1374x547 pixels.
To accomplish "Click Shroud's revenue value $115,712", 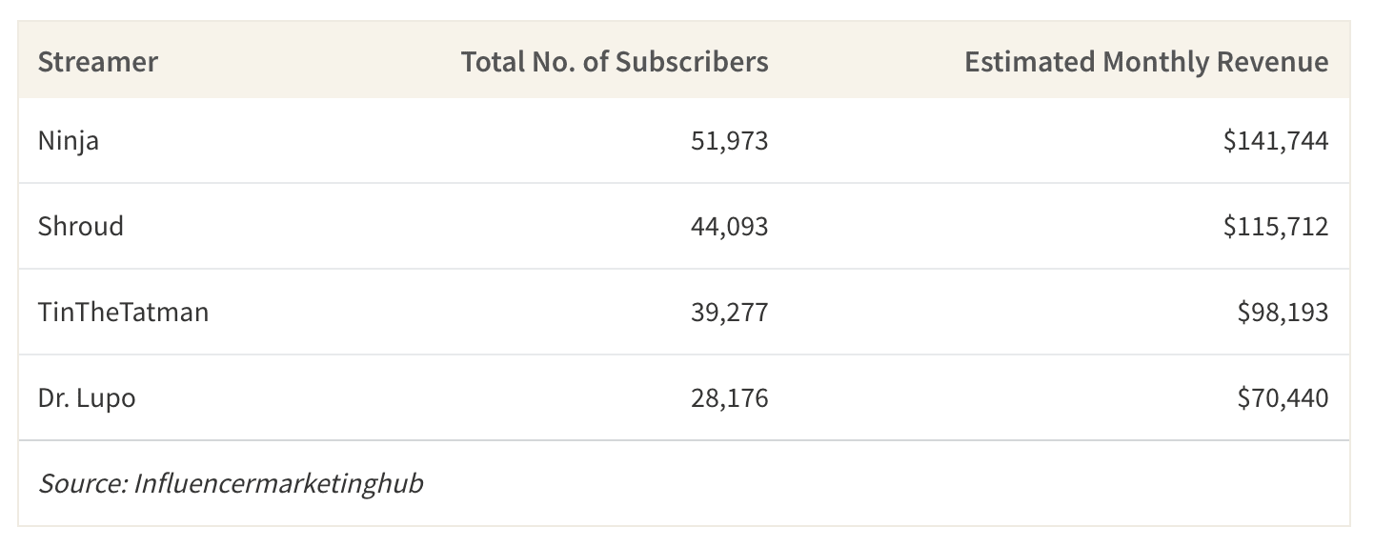I will click(1276, 227).
